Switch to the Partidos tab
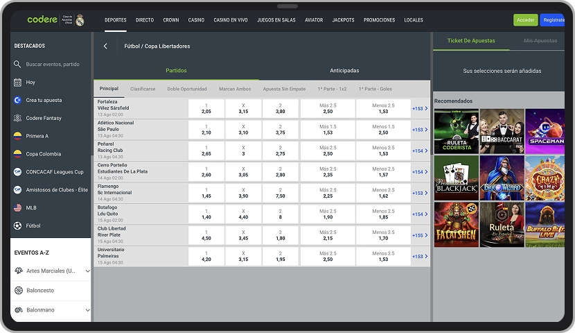Image resolution: width=575 pixels, height=333 pixels. pyautogui.click(x=176, y=71)
